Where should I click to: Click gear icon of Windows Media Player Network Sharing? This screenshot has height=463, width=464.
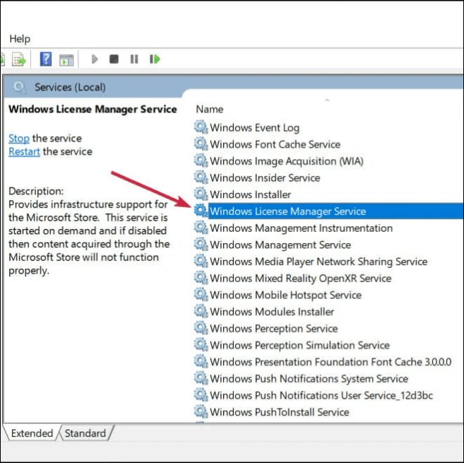click(x=201, y=261)
